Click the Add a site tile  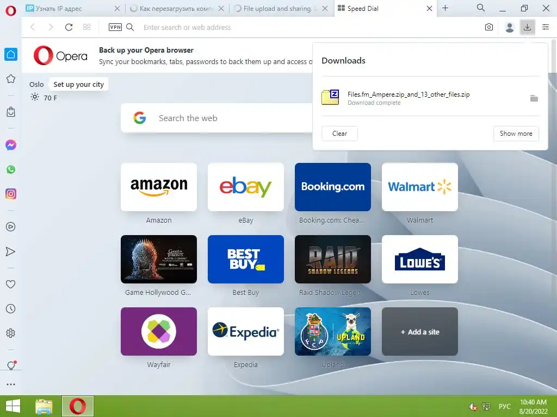pos(420,332)
